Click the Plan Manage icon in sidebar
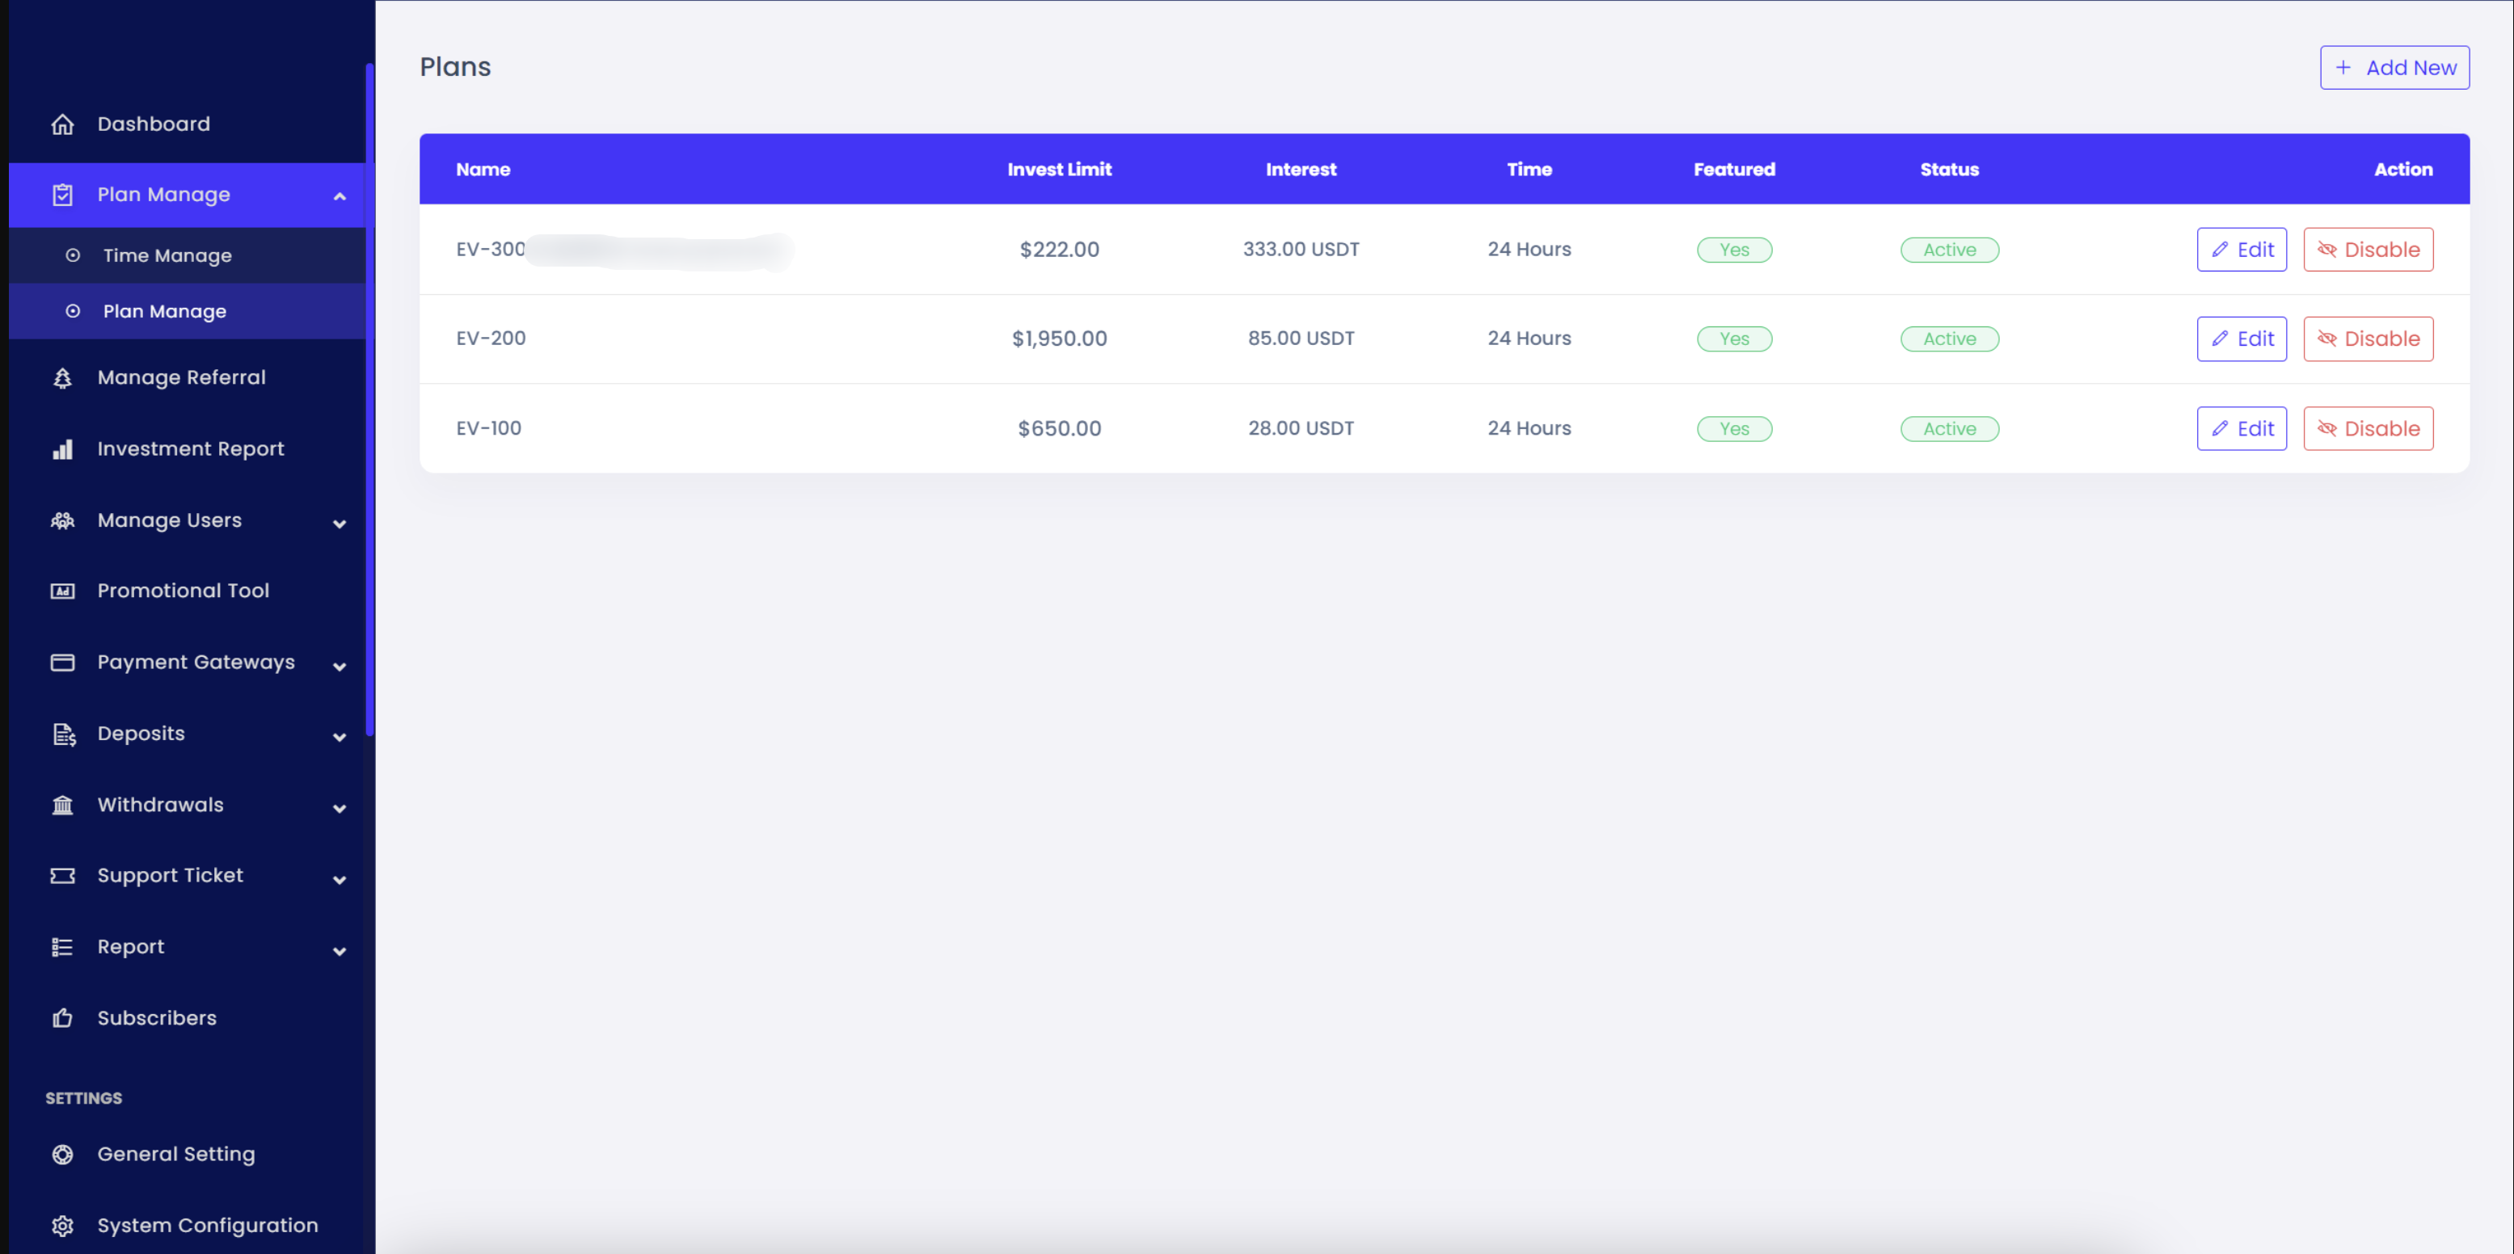Screen dimensions: 2514x1254 click(61, 194)
